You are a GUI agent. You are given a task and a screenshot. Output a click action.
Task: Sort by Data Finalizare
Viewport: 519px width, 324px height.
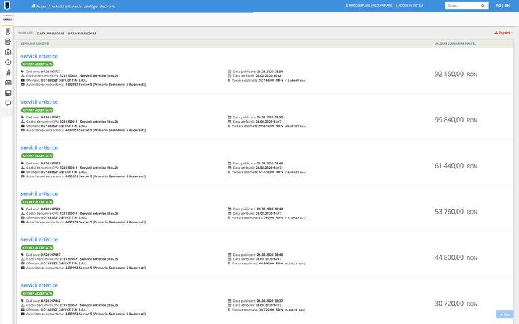click(x=82, y=33)
